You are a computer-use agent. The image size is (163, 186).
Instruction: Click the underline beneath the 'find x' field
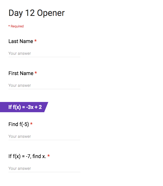[x=44, y=172]
